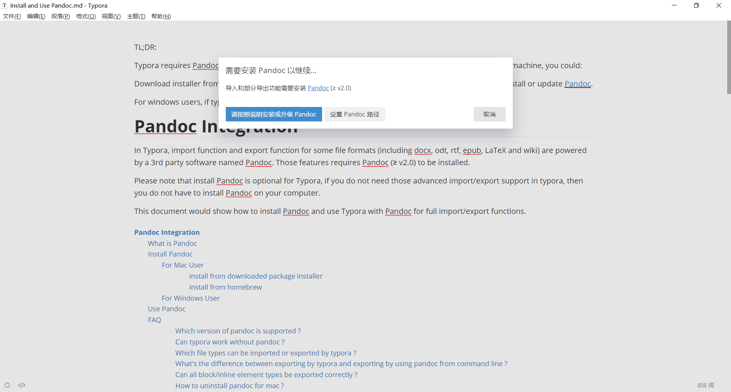The image size is (731, 392).
Task: Click the Pandoc Integration heading
Action: [x=216, y=126]
